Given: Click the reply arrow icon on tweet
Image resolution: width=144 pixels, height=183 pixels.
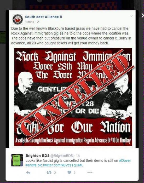Looking at the screenshot, I should point(28,172).
